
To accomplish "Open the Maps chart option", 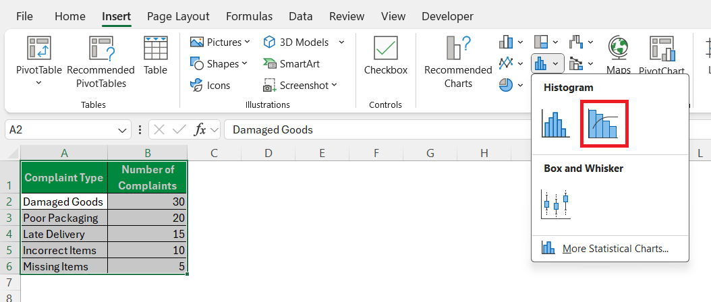I will [x=619, y=55].
